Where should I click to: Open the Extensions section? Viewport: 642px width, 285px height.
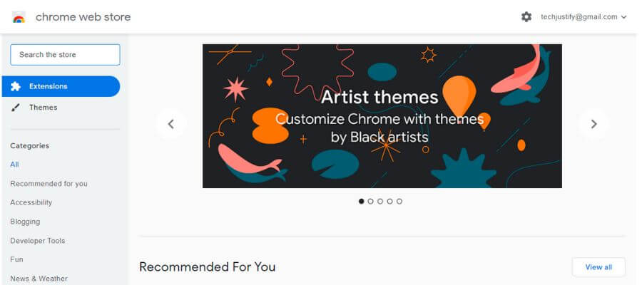click(49, 86)
